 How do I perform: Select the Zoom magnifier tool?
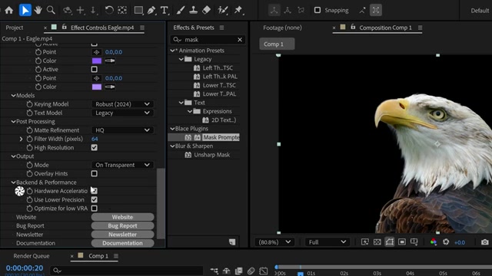pyautogui.click(x=51, y=10)
